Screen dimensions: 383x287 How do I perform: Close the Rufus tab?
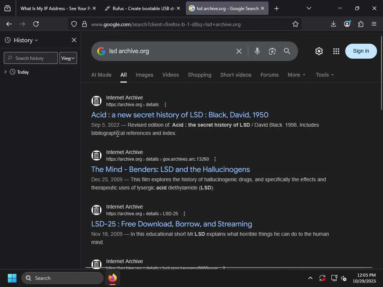coord(178,8)
